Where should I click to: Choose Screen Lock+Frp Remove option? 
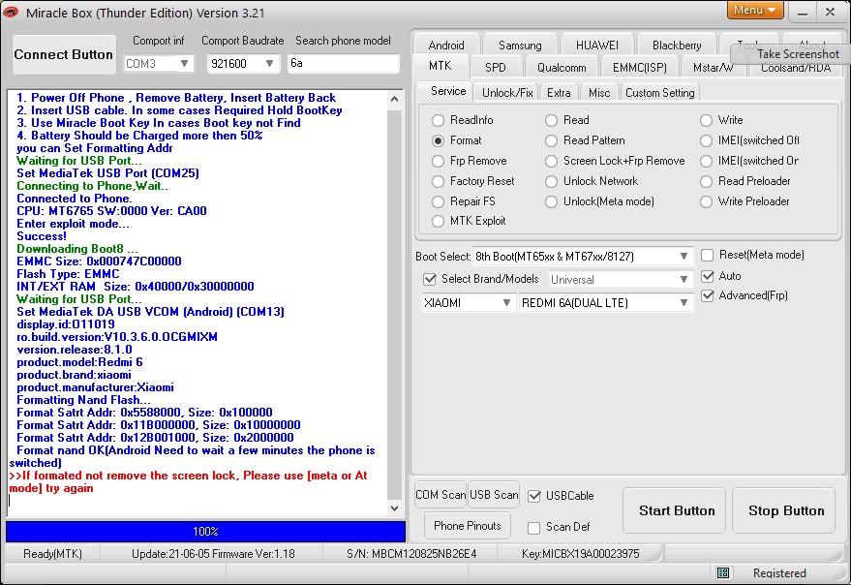point(552,162)
